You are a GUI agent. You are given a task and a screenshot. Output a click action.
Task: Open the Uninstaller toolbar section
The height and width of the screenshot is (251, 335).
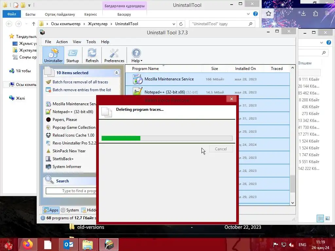(53, 55)
